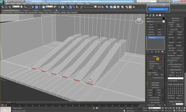Activate the Select and Rotate tool
Image resolution: width=186 pixels, height=112 pixels.
pyautogui.click(x=40, y=7)
